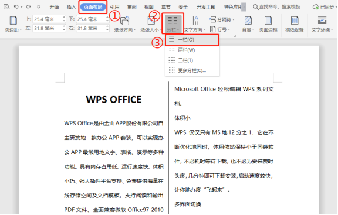
Task: Click the 稿纸设置 manuscript paper button
Action: click(295, 24)
